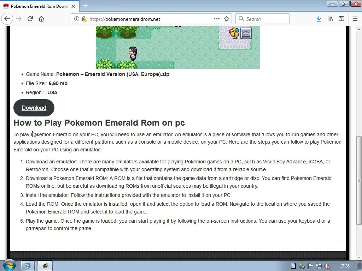Click the file size value '6,65 mb'
The width and height of the screenshot is (362, 271).
pos(58,83)
